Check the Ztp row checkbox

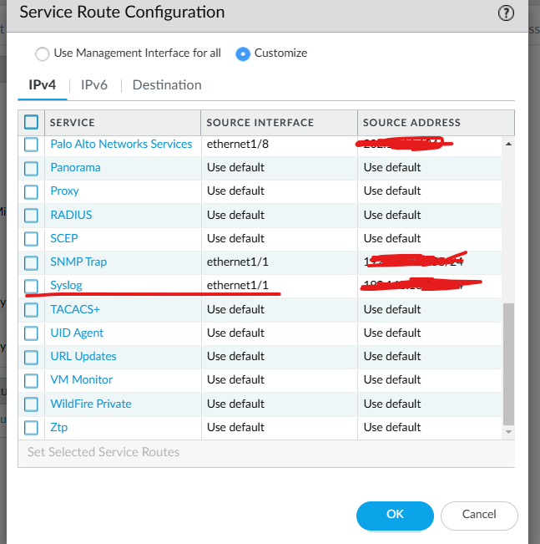point(31,428)
